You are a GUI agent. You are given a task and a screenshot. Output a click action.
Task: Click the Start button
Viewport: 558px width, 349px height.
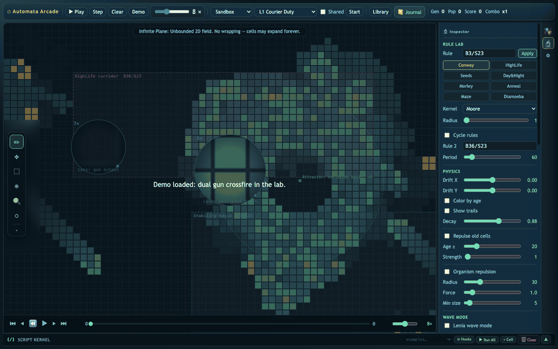coord(354,12)
